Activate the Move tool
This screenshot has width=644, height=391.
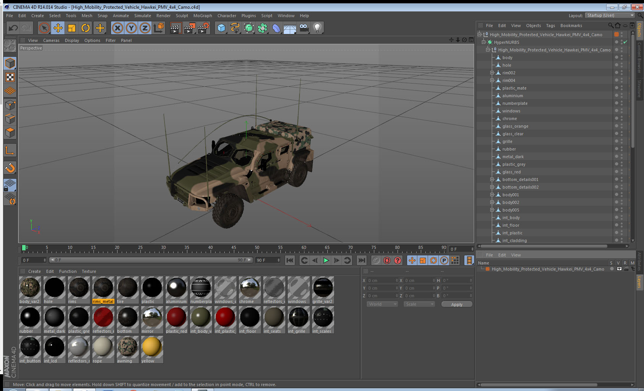(x=58, y=28)
